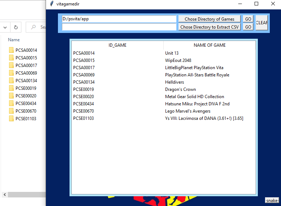Click Chose Directory of Games button
The width and height of the screenshot is (281, 206).
tap(210, 19)
